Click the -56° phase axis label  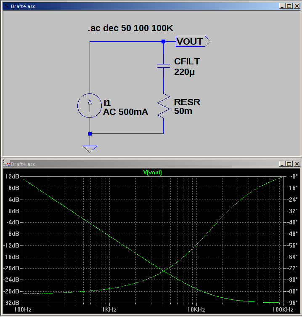click(x=292, y=245)
